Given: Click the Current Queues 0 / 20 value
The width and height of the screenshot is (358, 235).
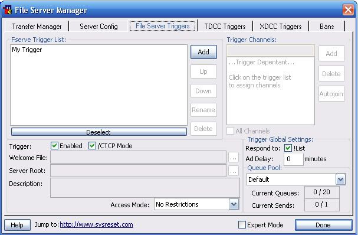Looking at the screenshot, I should pos(321,192).
